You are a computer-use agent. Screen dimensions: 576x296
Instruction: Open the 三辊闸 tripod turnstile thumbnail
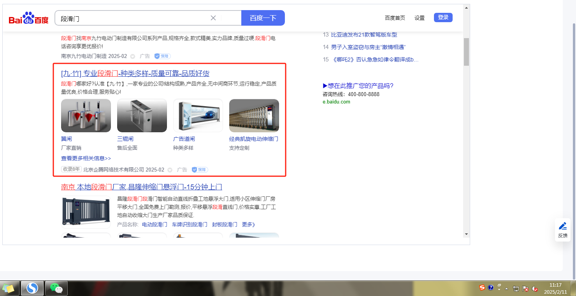142,116
